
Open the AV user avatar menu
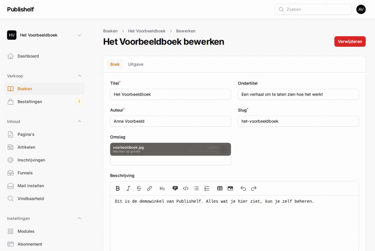[361, 9]
